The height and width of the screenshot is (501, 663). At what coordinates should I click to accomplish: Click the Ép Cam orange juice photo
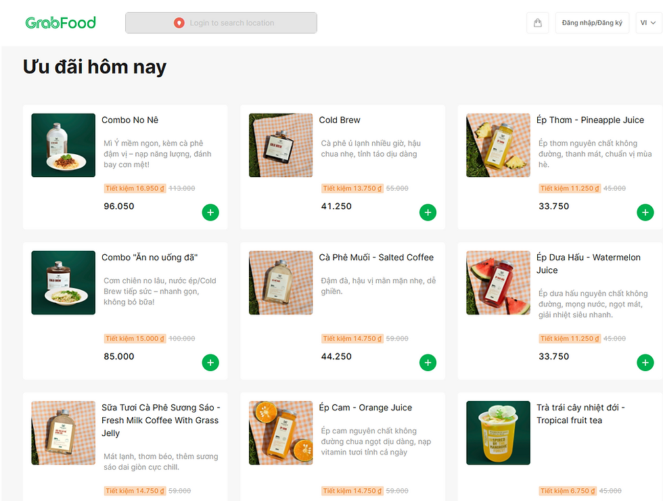280,433
